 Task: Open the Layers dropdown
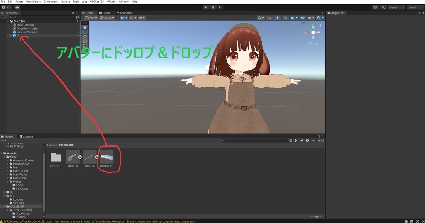[x=396, y=7]
